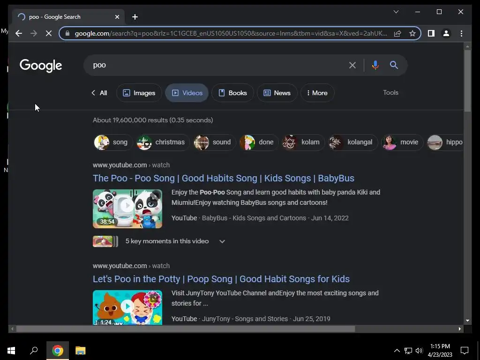The height and width of the screenshot is (360, 480).
Task: Start a voice search with microphone
Action: point(375,65)
